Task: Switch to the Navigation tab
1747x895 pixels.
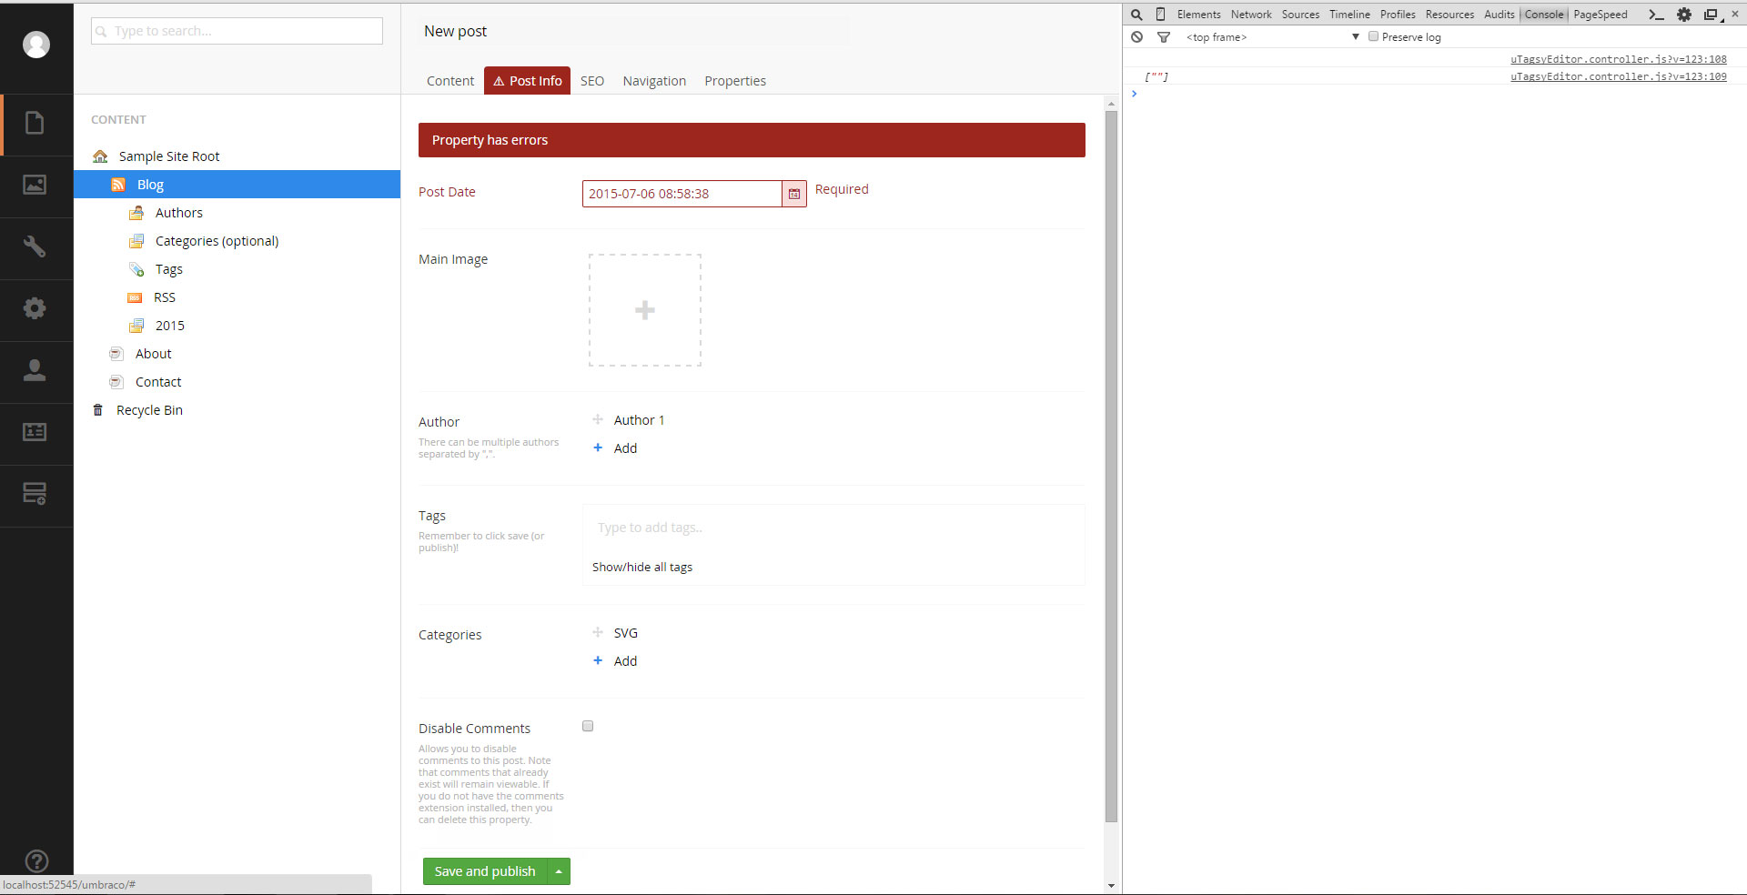Action: (654, 81)
